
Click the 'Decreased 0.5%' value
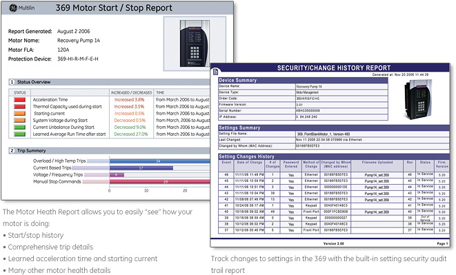(x=130, y=121)
